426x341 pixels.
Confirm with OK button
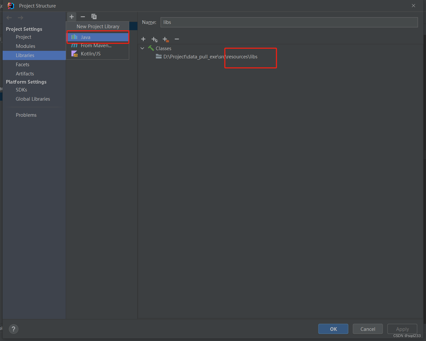pos(333,329)
